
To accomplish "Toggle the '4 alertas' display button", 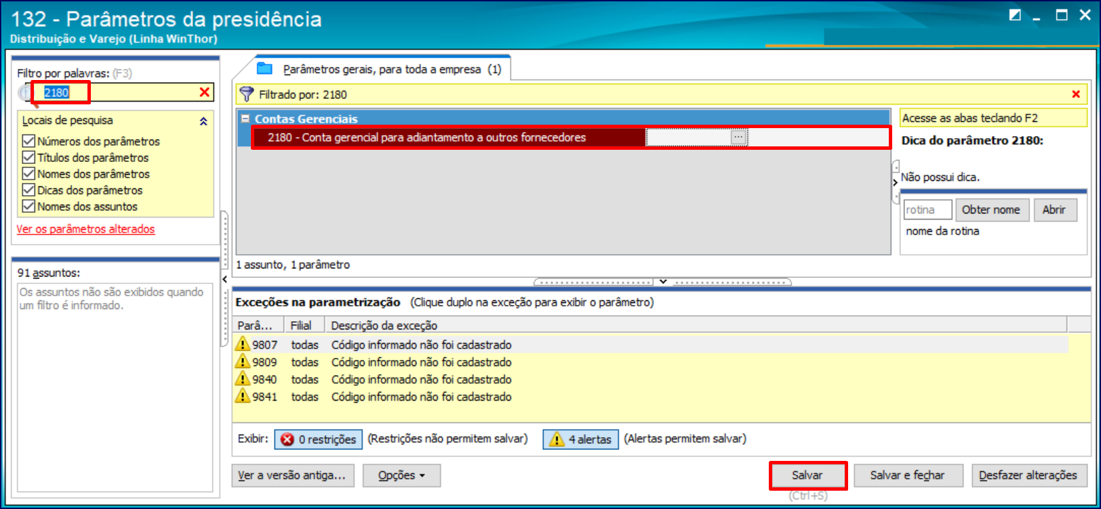I will (x=580, y=439).
